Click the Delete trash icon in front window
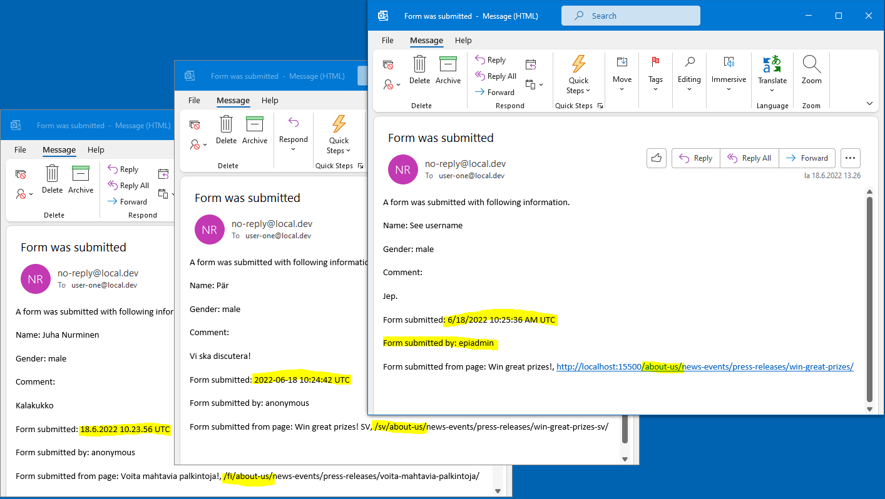Viewport: 885px width, 499px height. pos(419,64)
